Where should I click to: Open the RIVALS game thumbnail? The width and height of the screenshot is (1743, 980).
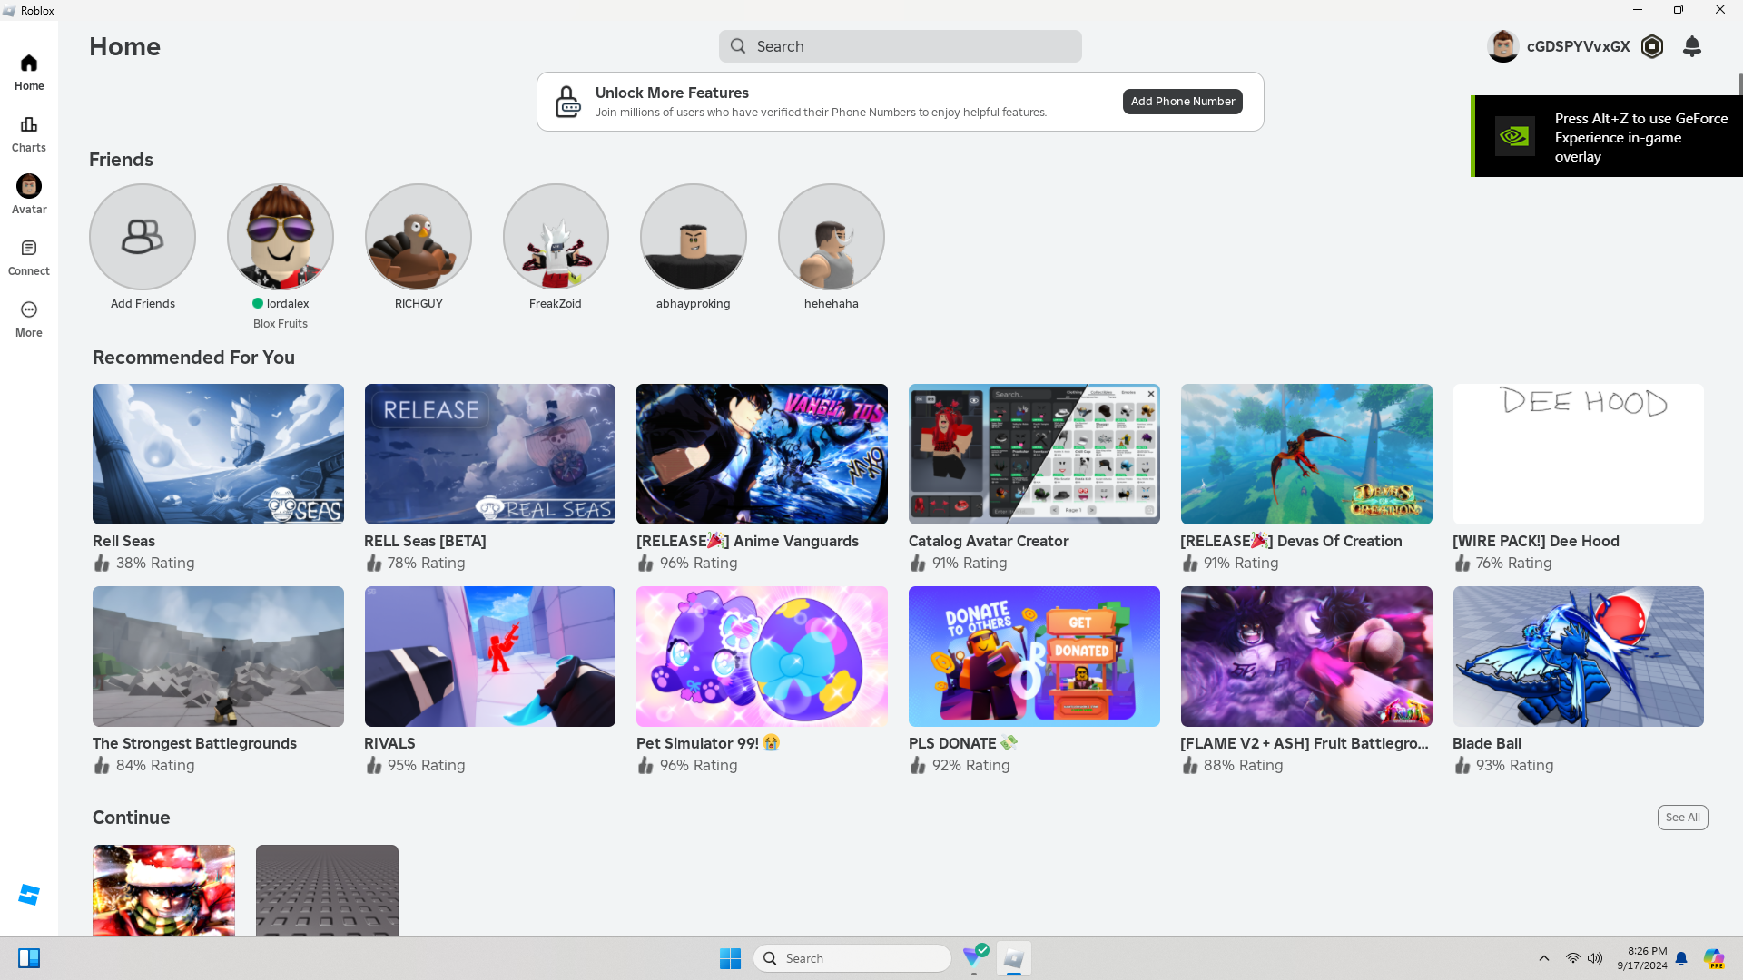[x=490, y=656]
